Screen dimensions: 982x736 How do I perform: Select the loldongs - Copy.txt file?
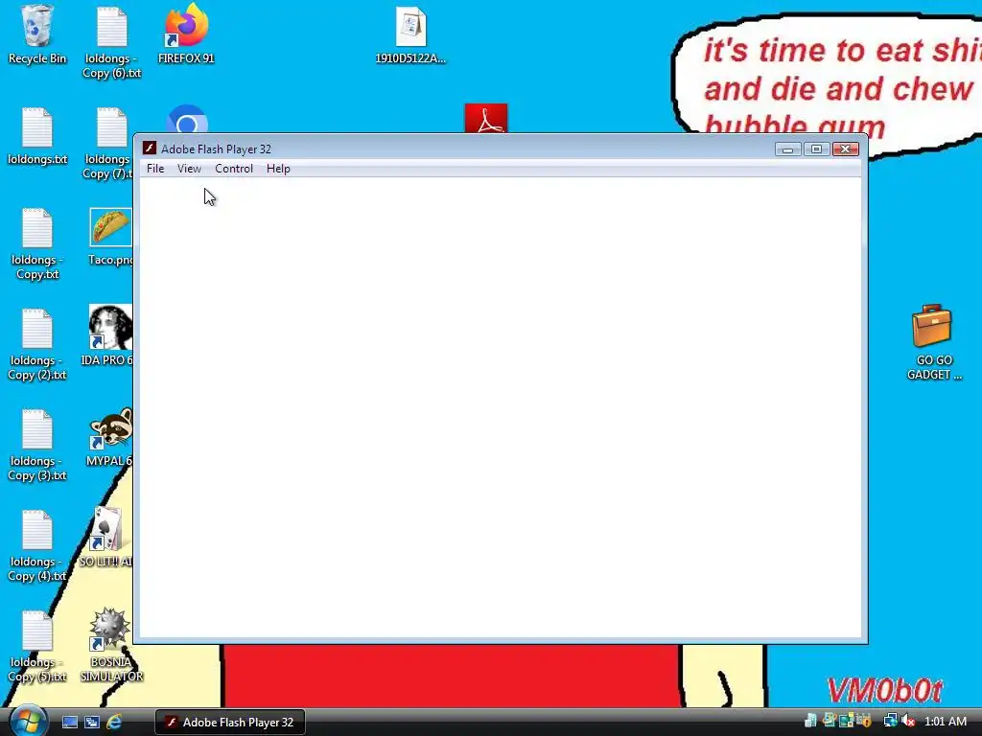[x=37, y=243]
